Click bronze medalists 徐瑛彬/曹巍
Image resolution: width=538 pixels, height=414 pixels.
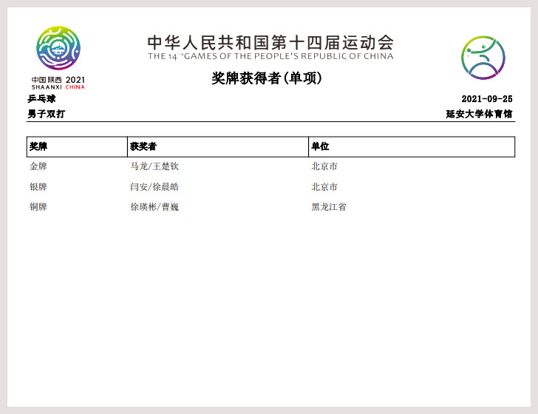pos(154,207)
